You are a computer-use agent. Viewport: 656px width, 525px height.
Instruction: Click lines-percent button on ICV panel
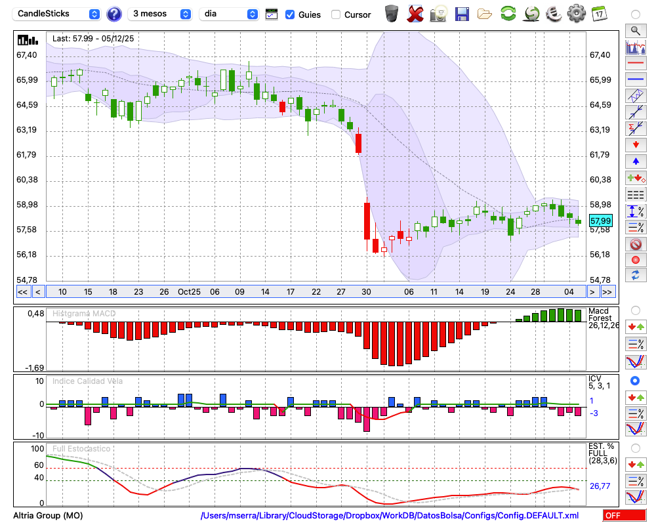tap(636, 413)
